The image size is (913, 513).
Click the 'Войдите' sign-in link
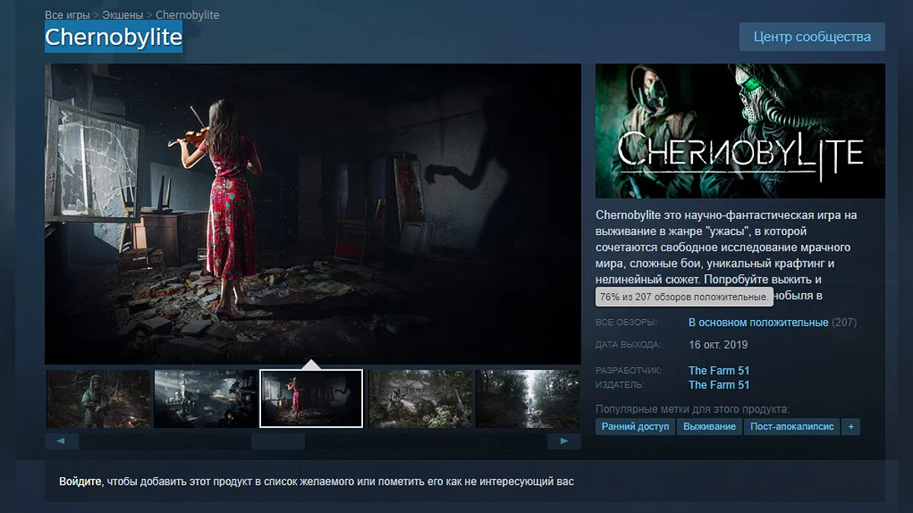81,481
